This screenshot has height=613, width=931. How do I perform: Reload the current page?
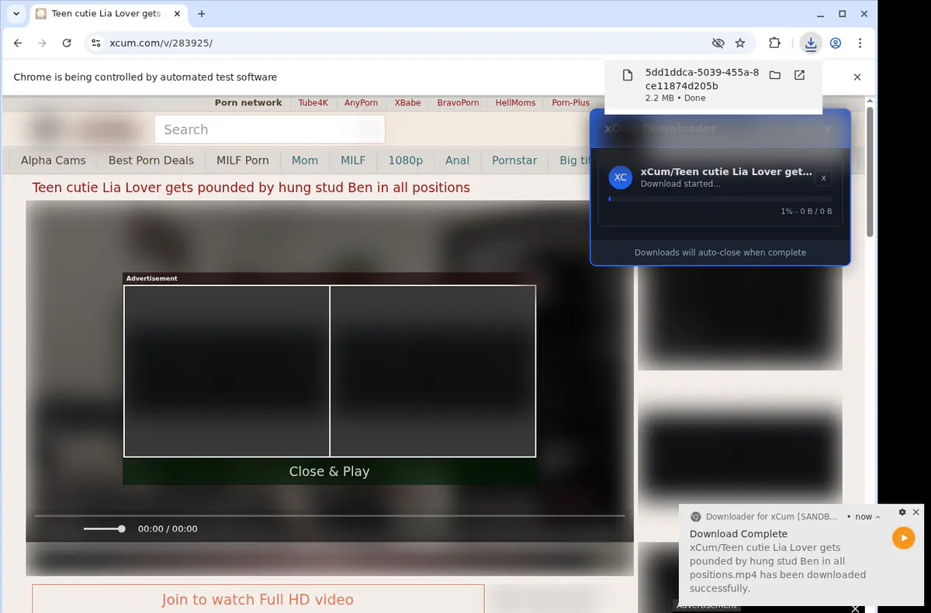point(67,43)
